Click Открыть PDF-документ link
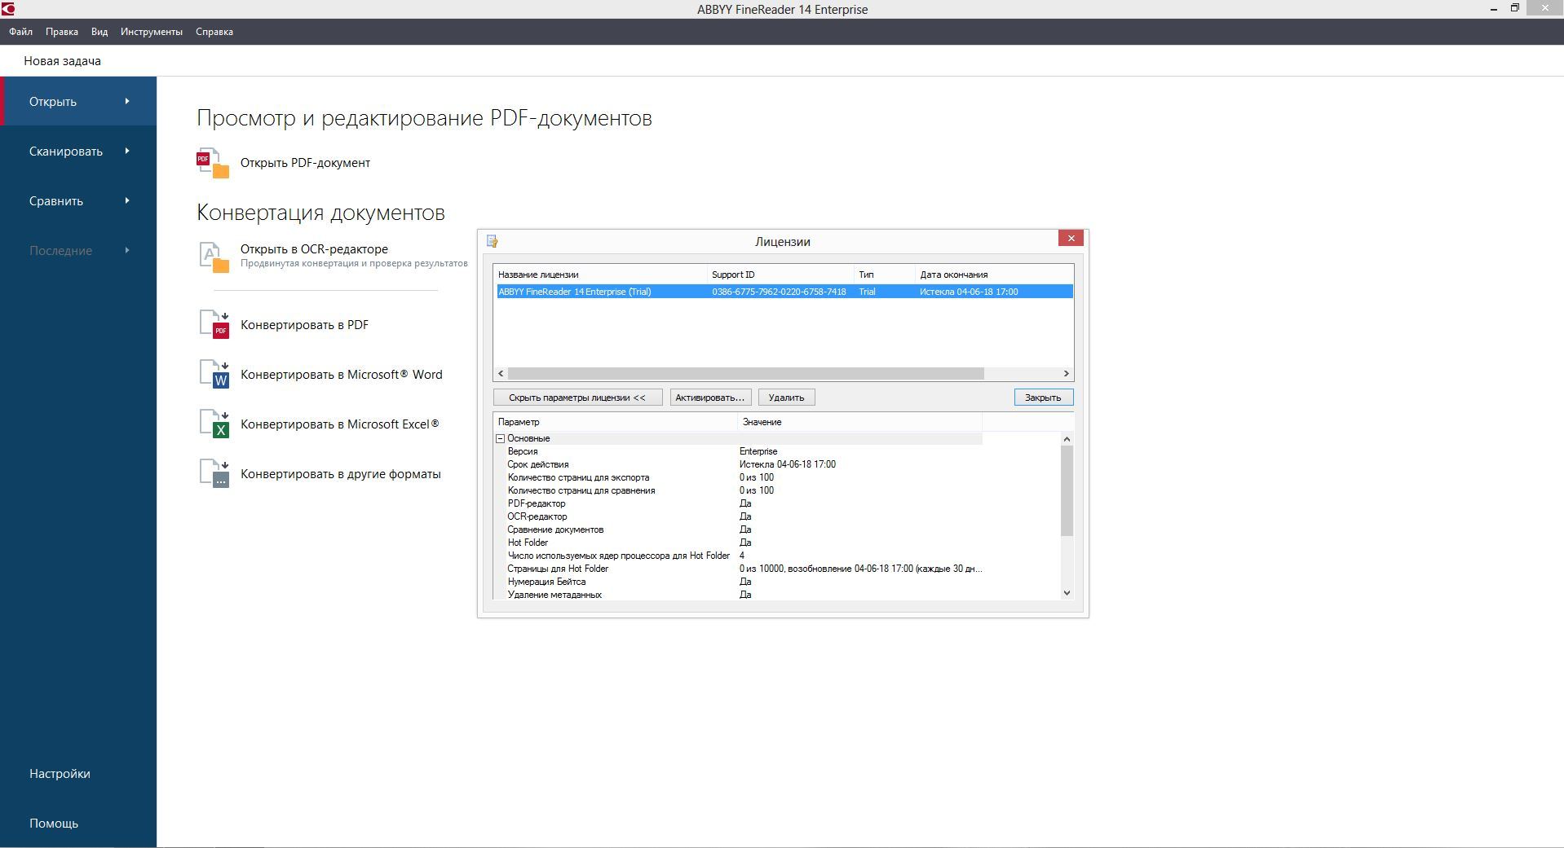The image size is (1564, 848). click(305, 163)
